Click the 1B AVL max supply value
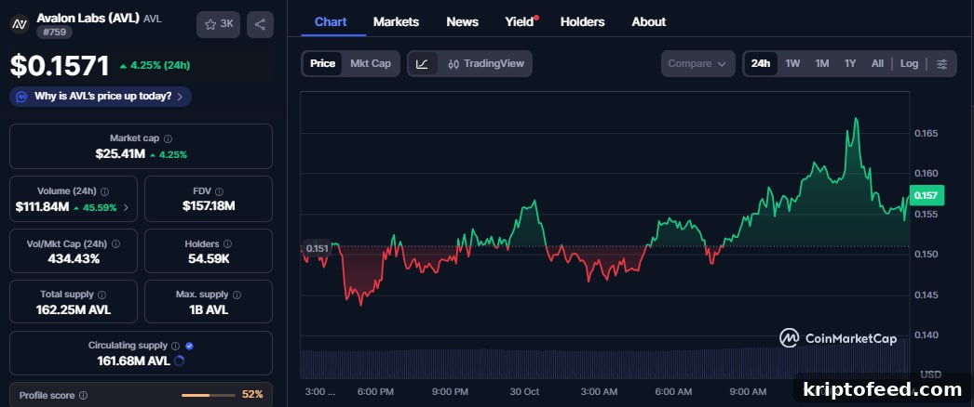Image resolution: width=974 pixels, height=407 pixels. 209,309
